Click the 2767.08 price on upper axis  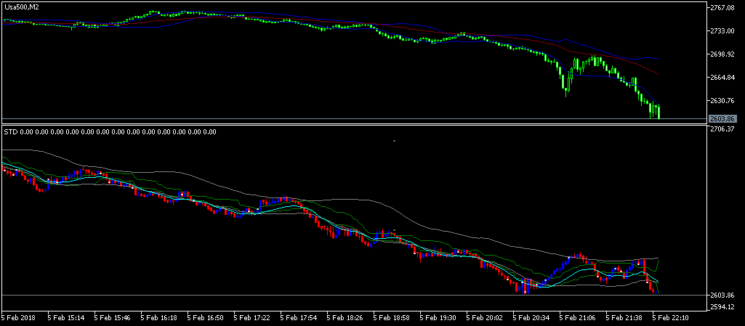click(722, 7)
